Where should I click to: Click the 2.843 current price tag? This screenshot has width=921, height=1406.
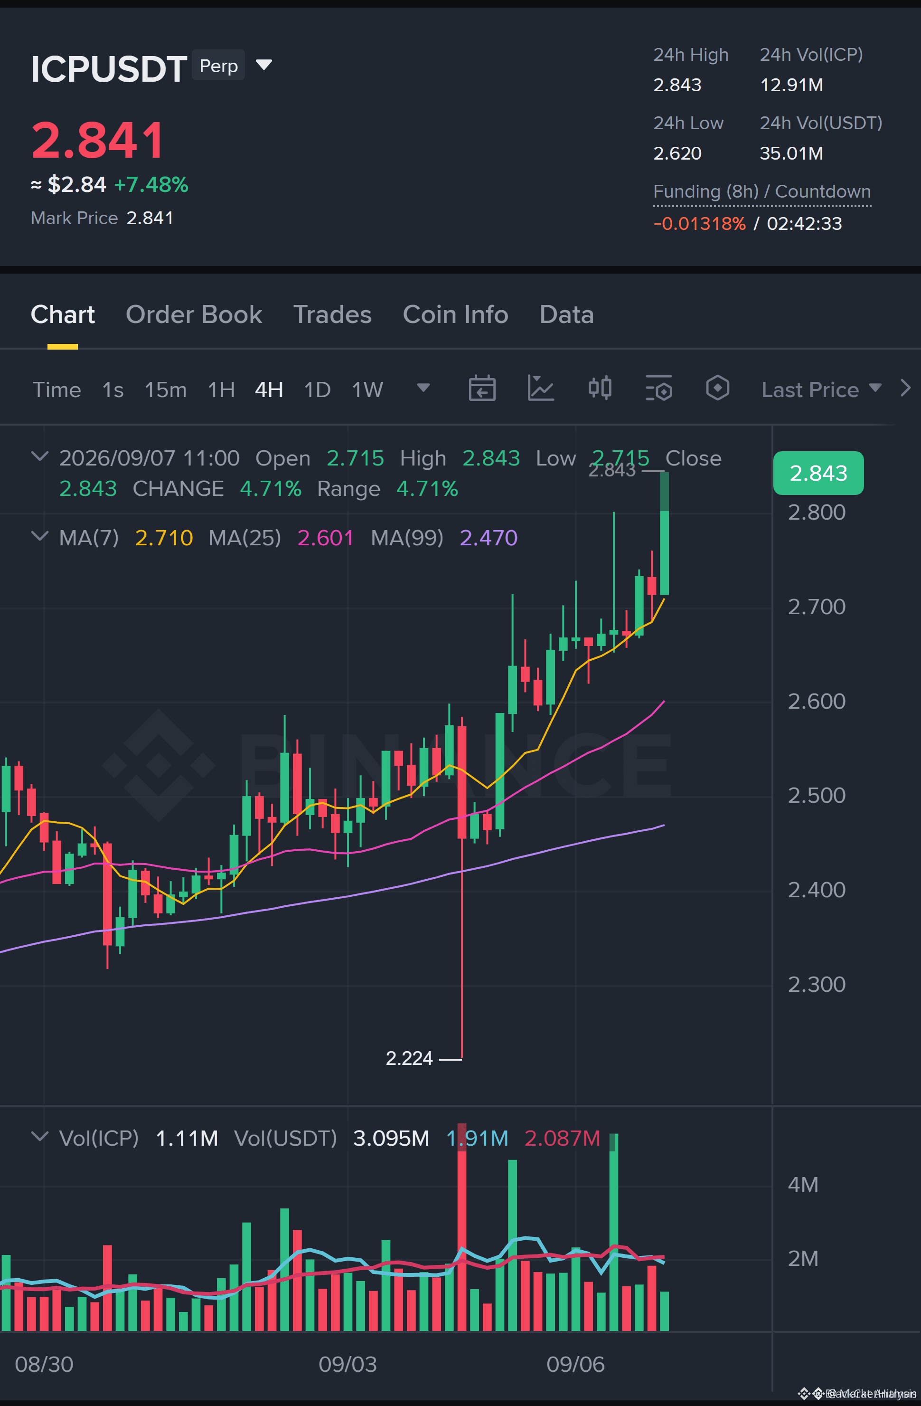pos(818,473)
